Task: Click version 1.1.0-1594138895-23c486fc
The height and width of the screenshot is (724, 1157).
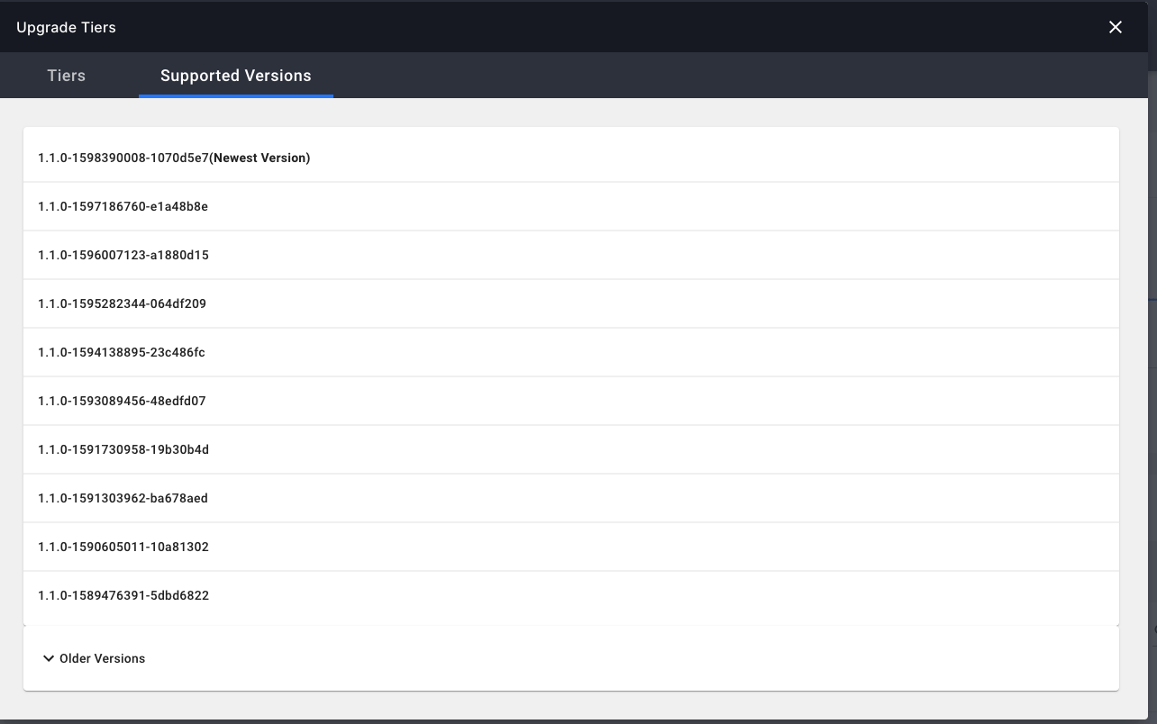Action: 122,352
